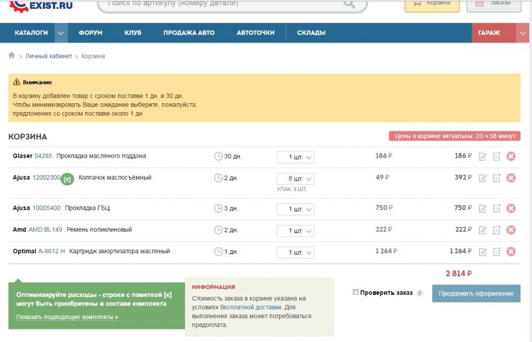
Task: Open the Склады menu item
Action: click(x=311, y=33)
